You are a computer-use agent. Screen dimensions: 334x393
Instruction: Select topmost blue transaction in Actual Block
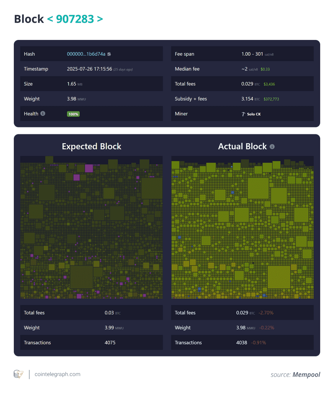[232, 192]
